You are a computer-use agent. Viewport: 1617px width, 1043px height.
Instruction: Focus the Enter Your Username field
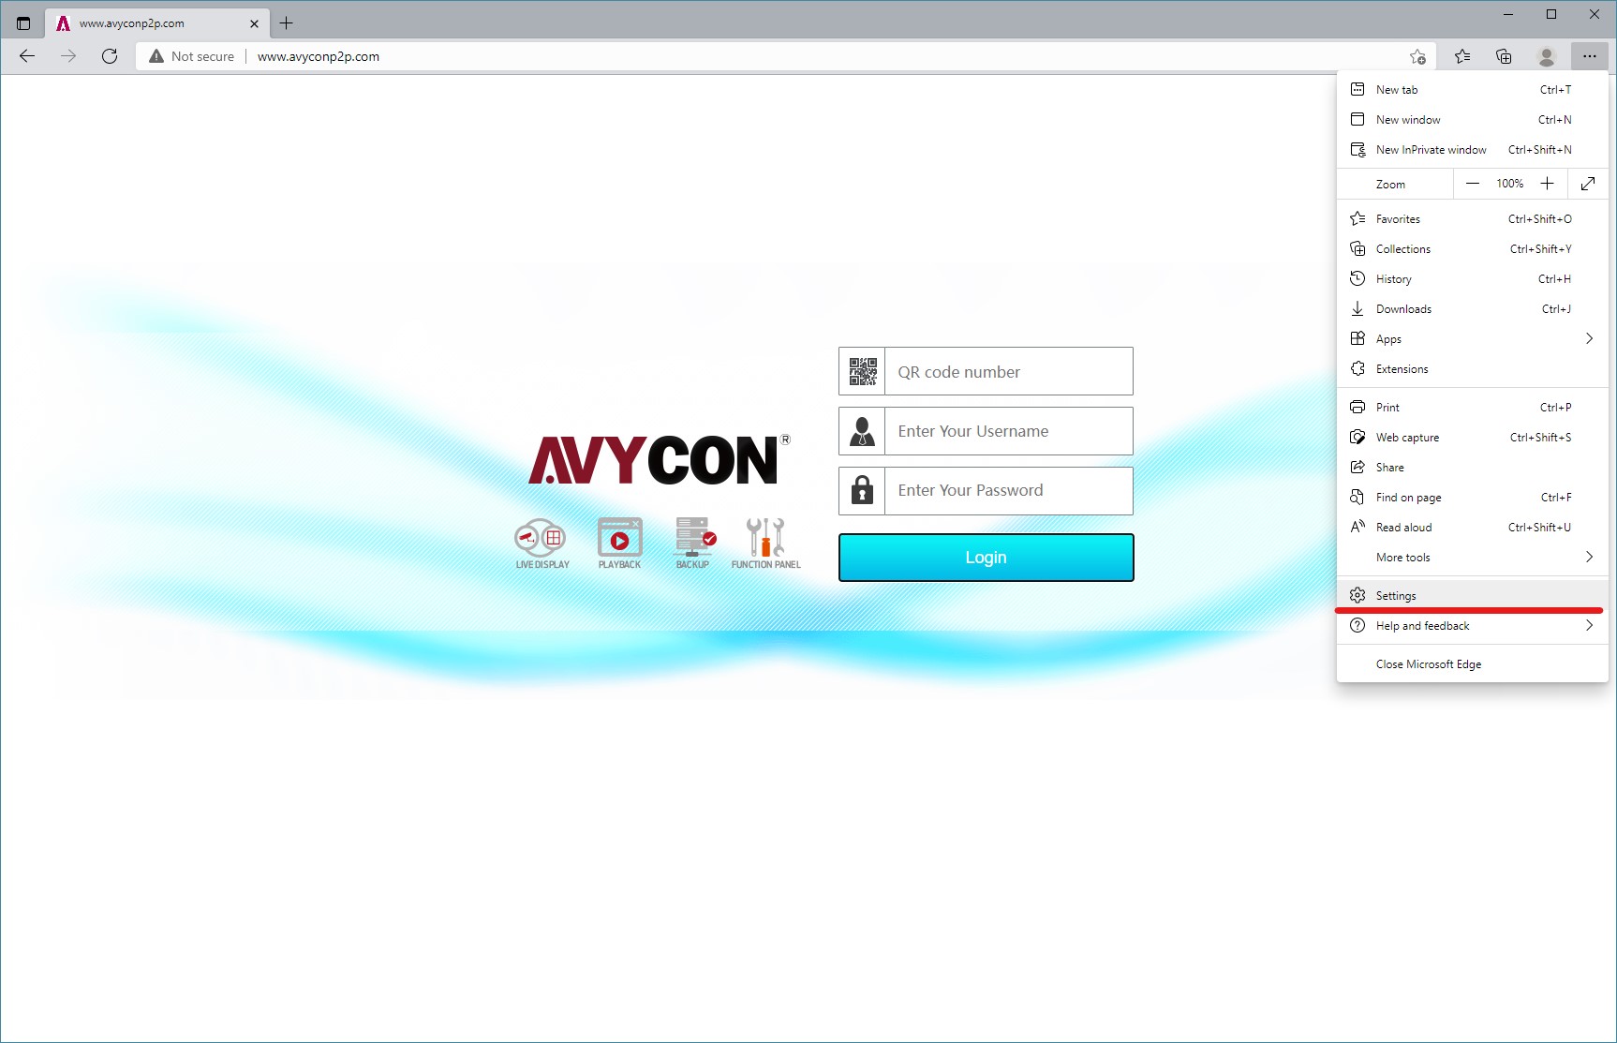click(1009, 431)
